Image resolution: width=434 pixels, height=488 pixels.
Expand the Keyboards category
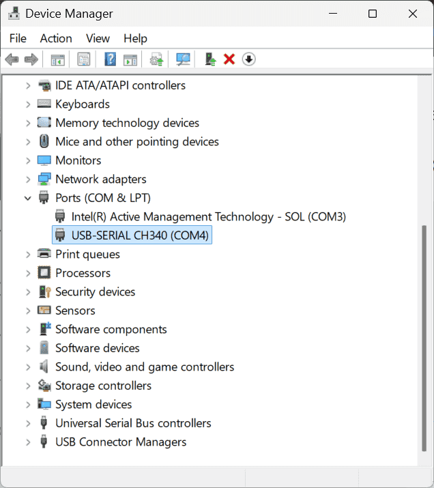click(28, 104)
